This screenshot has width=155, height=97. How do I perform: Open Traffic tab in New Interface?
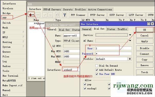pos(122,29)
